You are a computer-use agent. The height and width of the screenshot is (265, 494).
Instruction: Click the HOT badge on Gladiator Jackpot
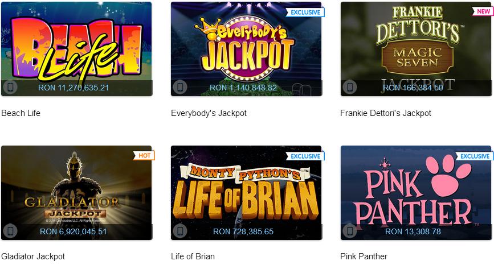[144, 155]
